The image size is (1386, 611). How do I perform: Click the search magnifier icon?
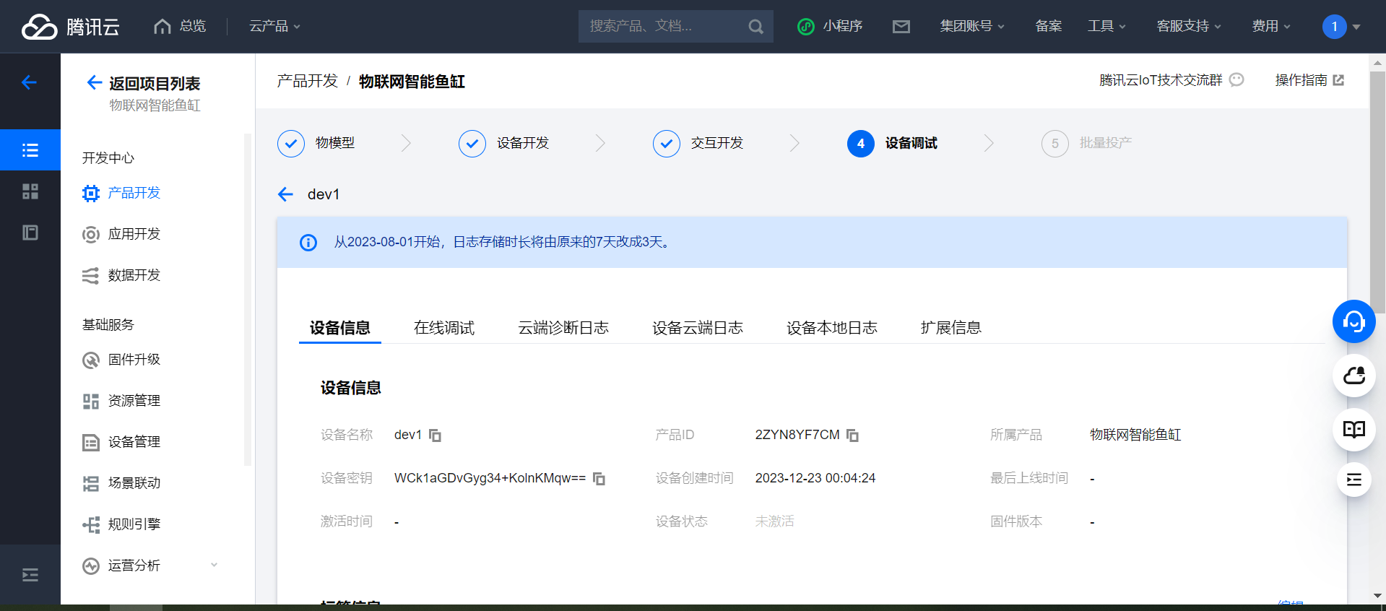click(x=755, y=27)
